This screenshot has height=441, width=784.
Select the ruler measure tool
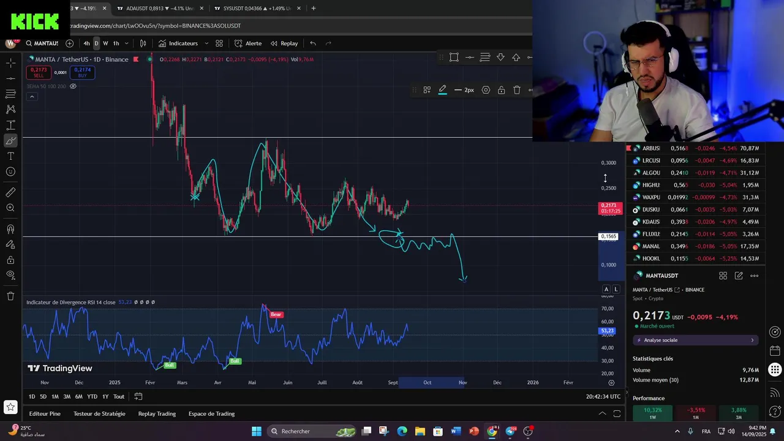coord(10,192)
